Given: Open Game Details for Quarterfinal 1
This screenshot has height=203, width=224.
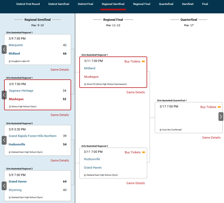Looking at the screenshot, I should [x=211, y=138].
